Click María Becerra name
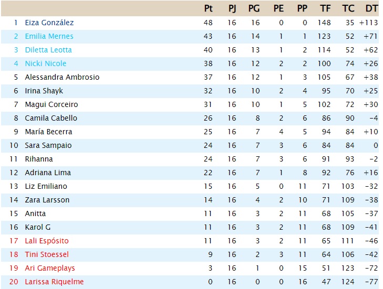 pos(49,132)
